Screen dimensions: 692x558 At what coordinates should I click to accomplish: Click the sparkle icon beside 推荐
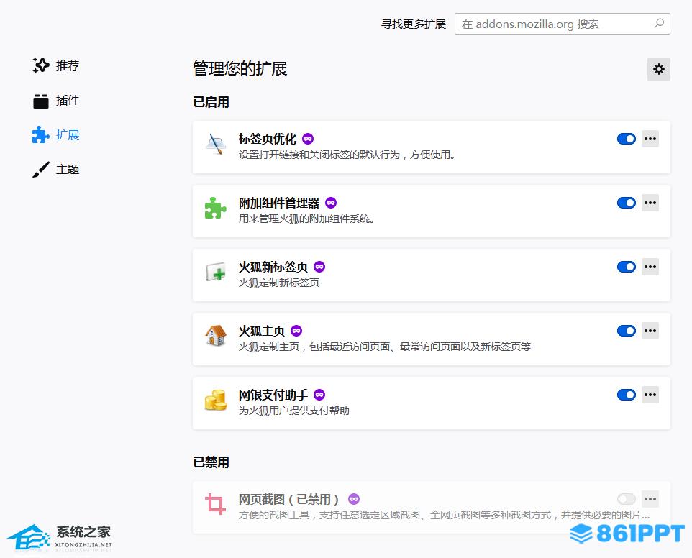tap(41, 65)
